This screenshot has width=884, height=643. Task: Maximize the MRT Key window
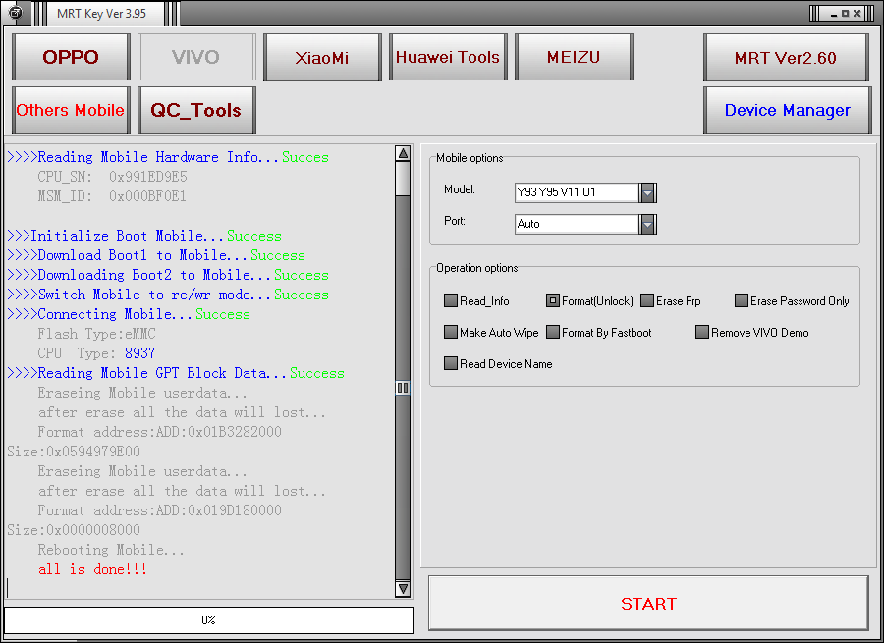(x=844, y=13)
